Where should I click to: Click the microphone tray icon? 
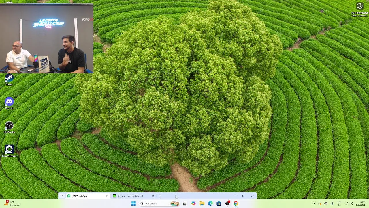pyautogui.click(x=332, y=203)
